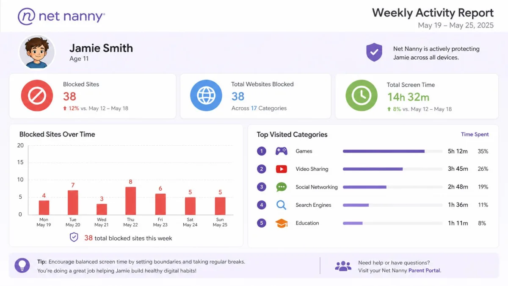Click the Age 11 label

(x=79, y=59)
